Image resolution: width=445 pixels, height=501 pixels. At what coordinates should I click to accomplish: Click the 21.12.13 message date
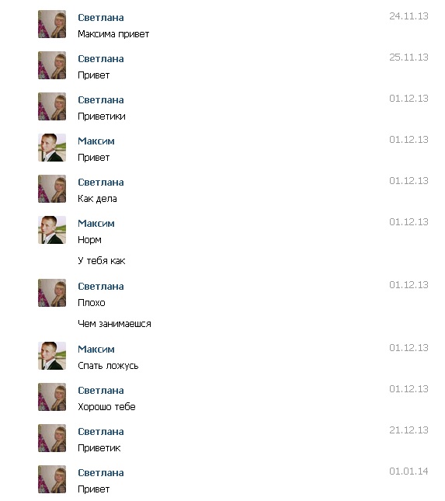coord(408,430)
